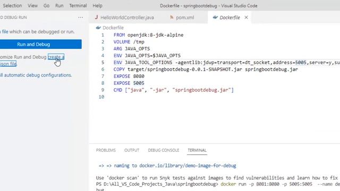Click the 'file' link in debug description
This screenshot has width=340, height=191.
tap(5, 32)
